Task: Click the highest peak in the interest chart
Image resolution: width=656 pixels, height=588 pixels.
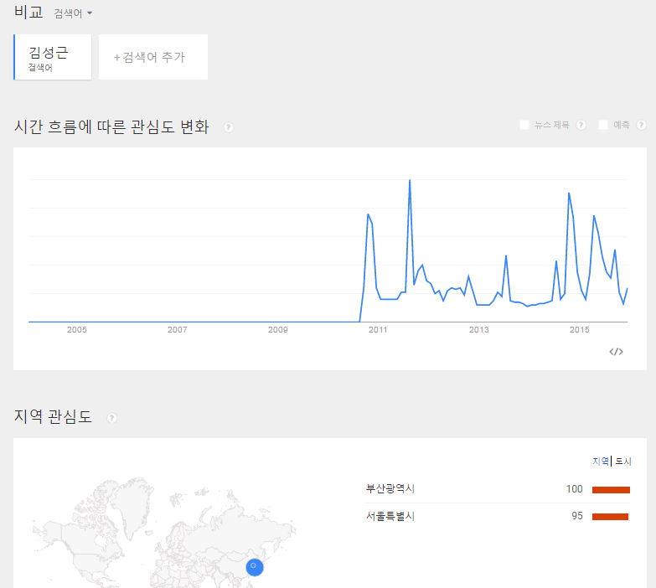Action: coord(410,181)
